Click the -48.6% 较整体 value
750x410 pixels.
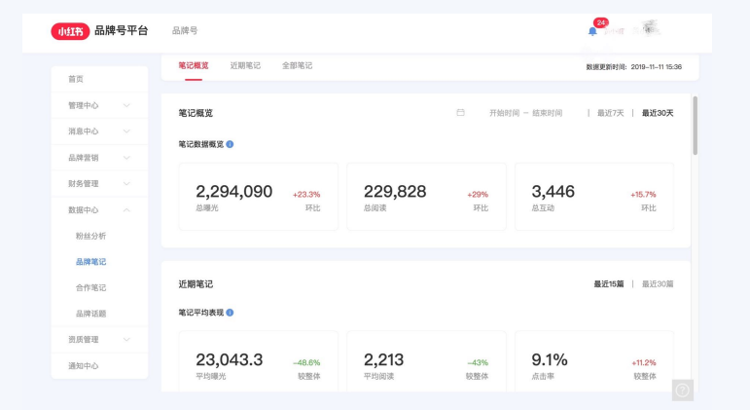pos(306,362)
